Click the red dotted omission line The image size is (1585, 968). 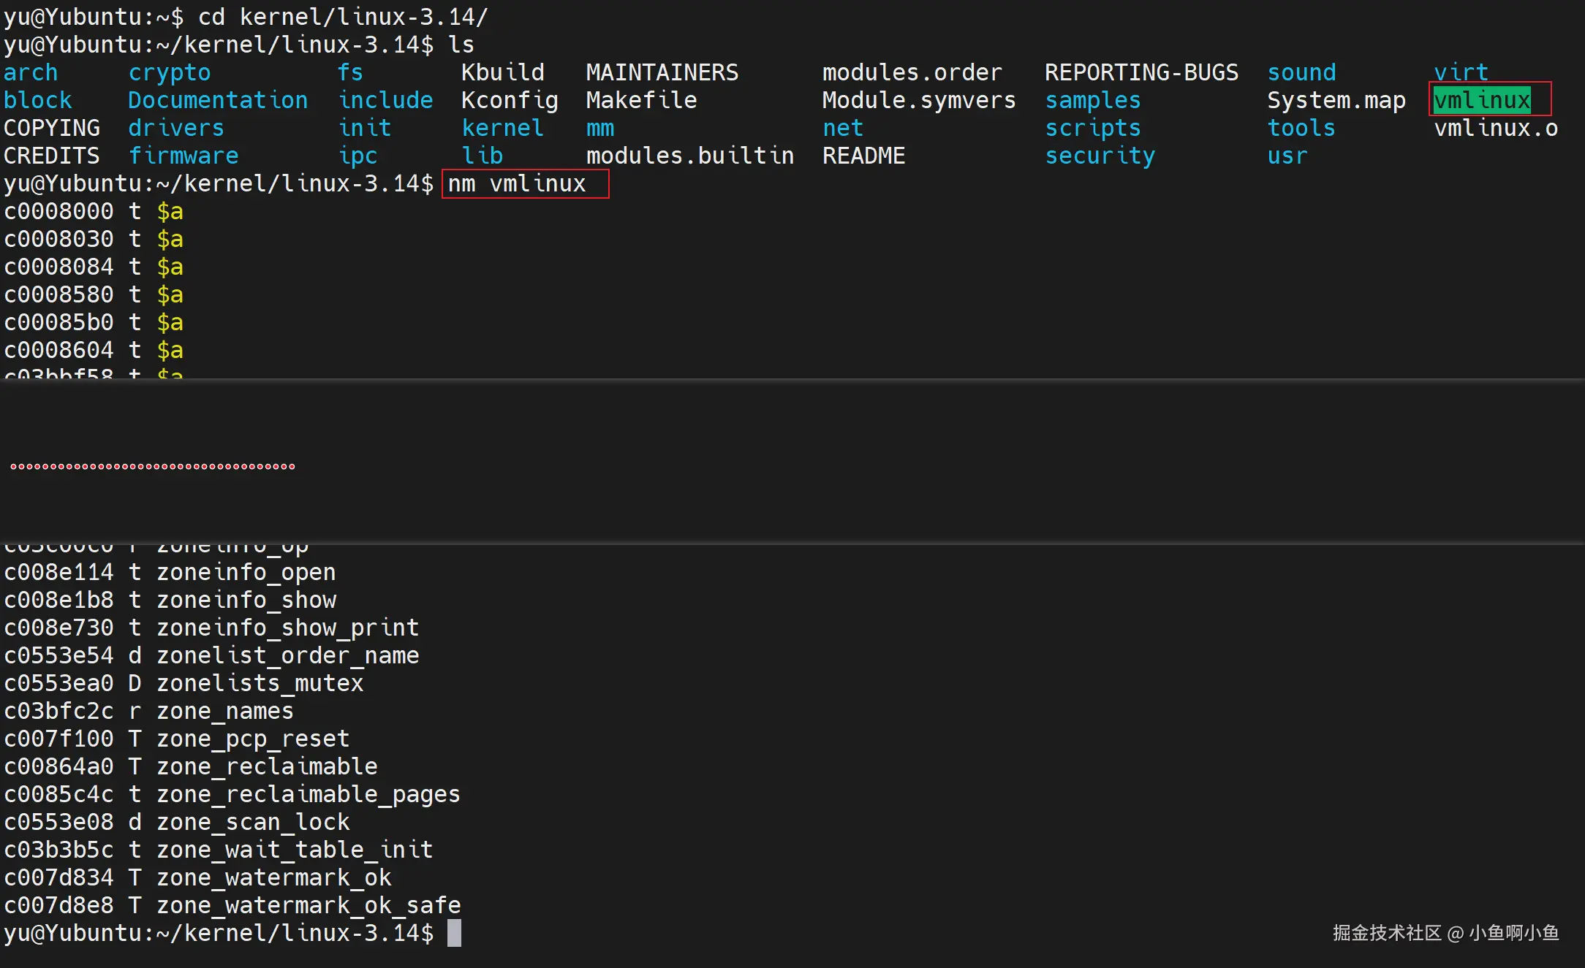point(153,466)
